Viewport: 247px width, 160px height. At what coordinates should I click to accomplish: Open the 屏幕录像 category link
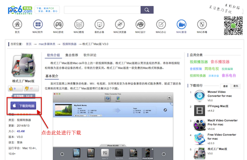[x=214, y=76]
